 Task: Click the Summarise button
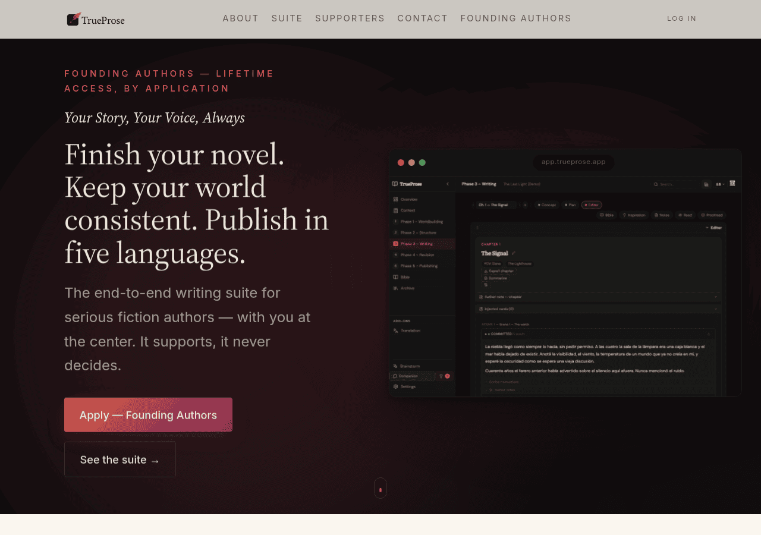click(495, 278)
